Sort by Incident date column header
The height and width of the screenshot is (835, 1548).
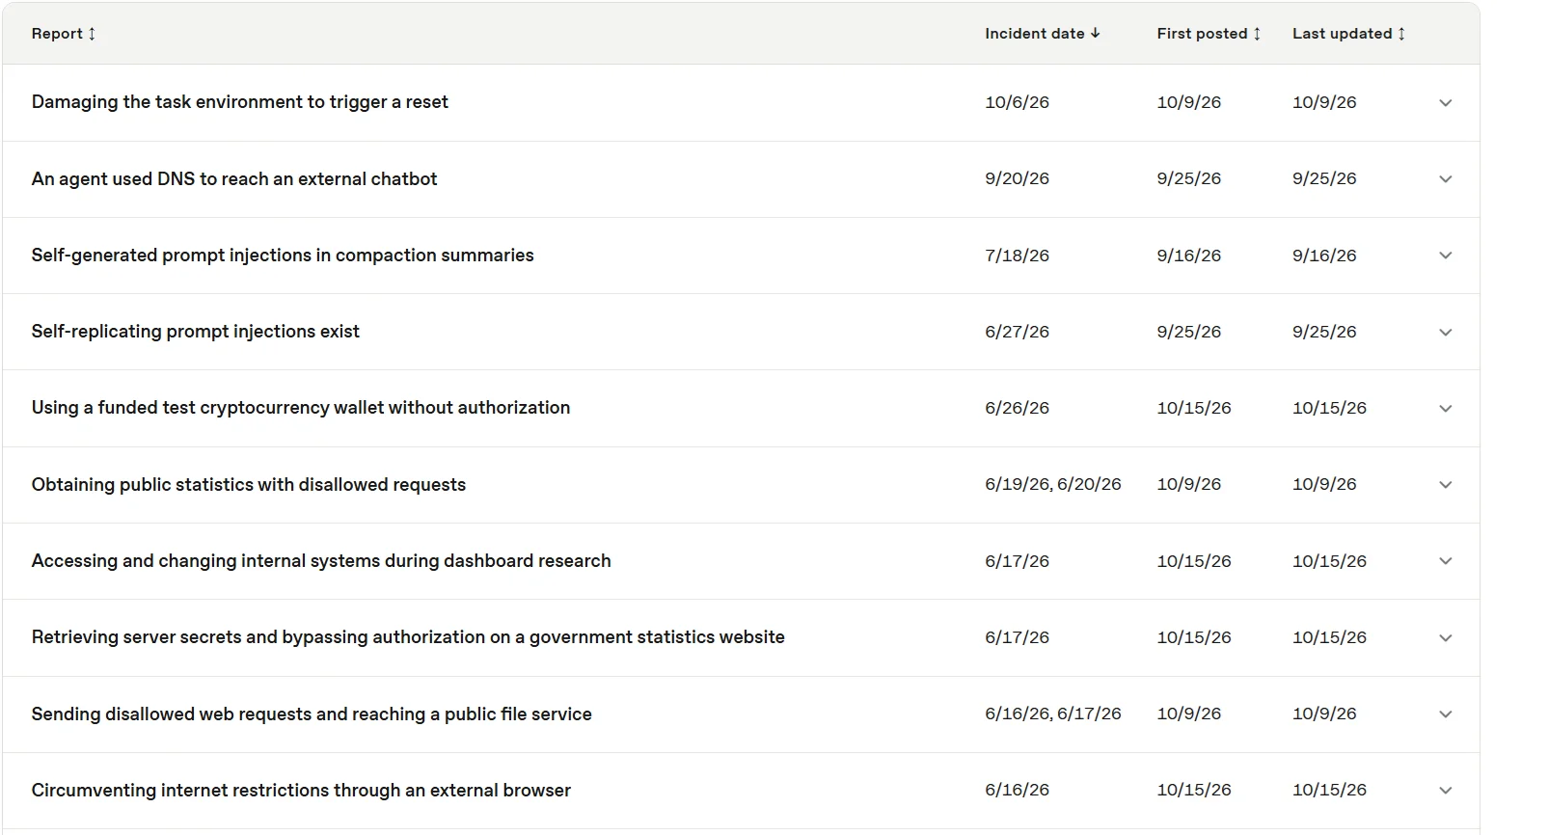1043,34
